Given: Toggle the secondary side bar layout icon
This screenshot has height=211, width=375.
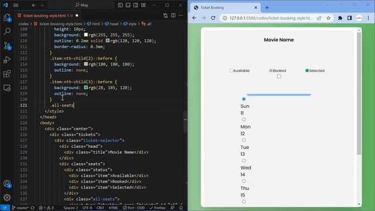Looking at the screenshot, I should click(x=135, y=5).
